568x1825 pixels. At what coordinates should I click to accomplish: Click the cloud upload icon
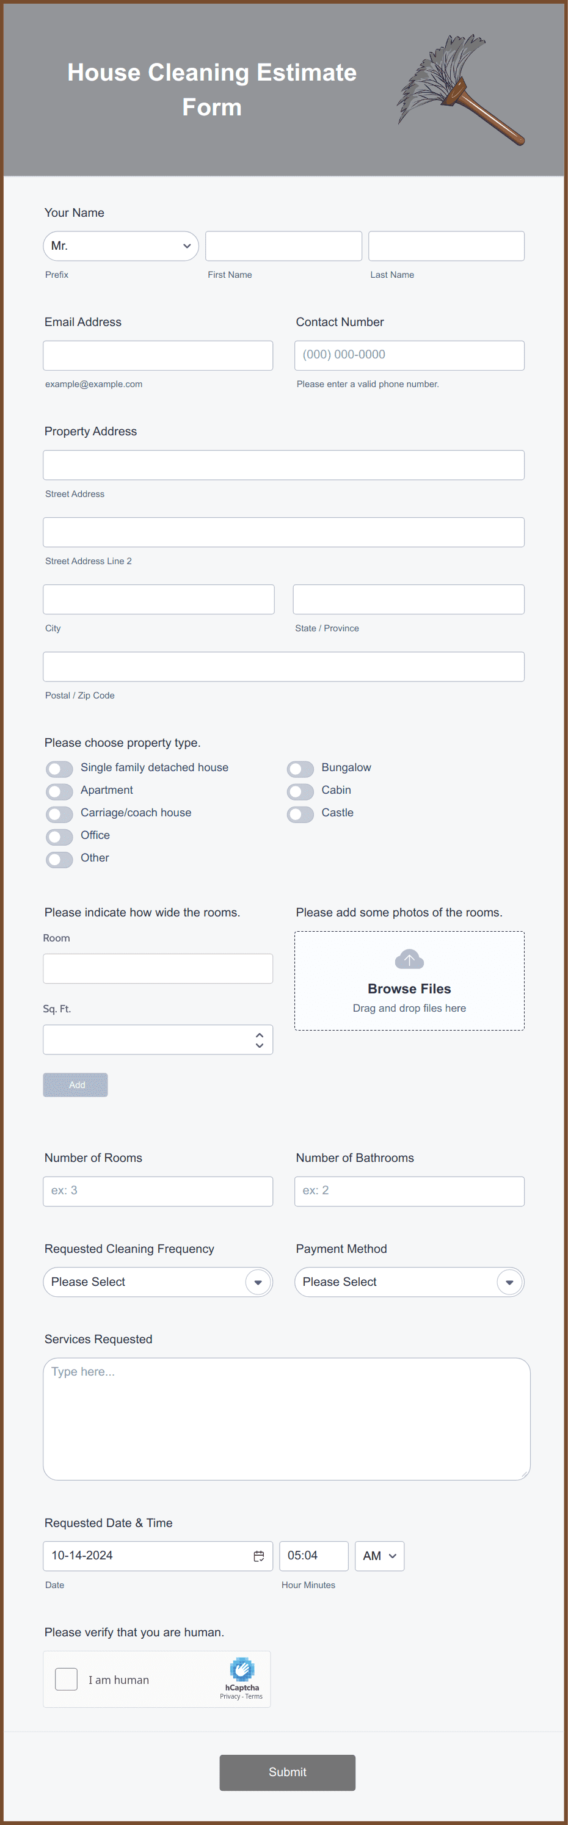[409, 959]
